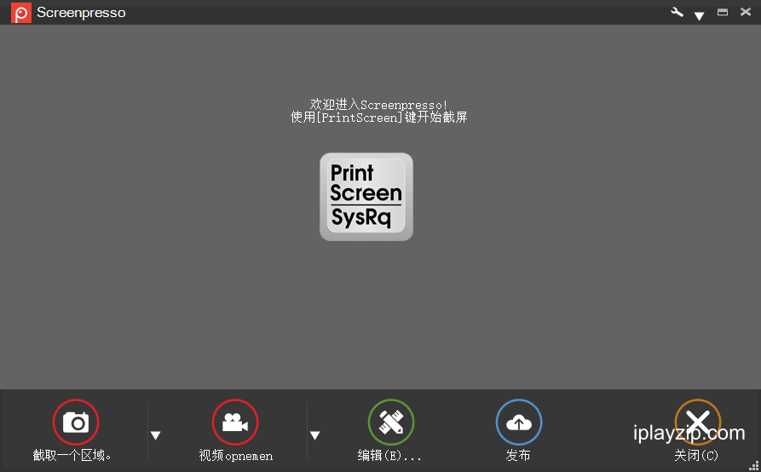This screenshot has width=761, height=472.
Task: Click the Print Screen SysRq key image
Action: tap(366, 197)
